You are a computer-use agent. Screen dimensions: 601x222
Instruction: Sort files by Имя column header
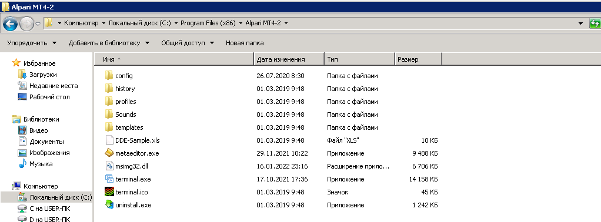[x=174, y=59]
